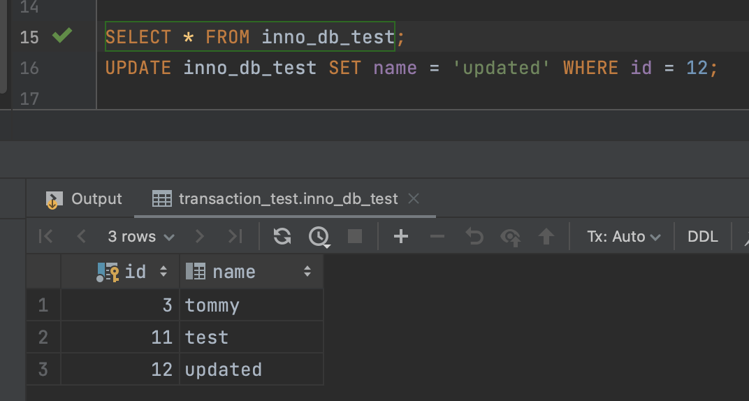Click the green checkmark on line 15
This screenshot has height=401, width=749.
(63, 36)
